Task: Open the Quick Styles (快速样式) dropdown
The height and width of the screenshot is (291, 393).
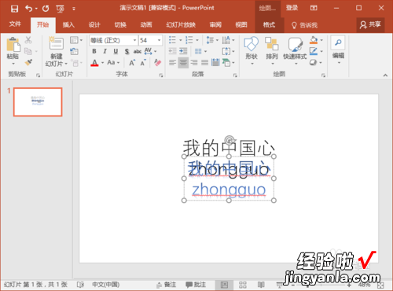Action: pos(296,64)
